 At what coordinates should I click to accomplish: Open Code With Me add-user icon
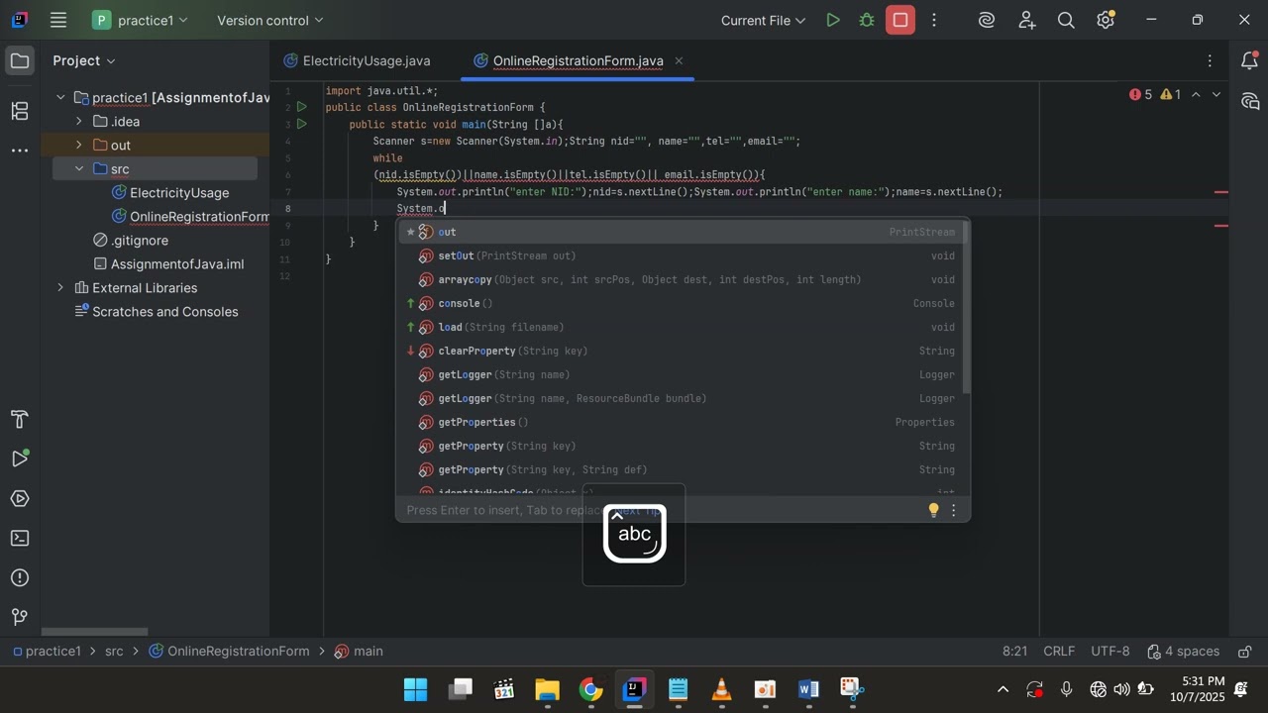coord(1026,20)
